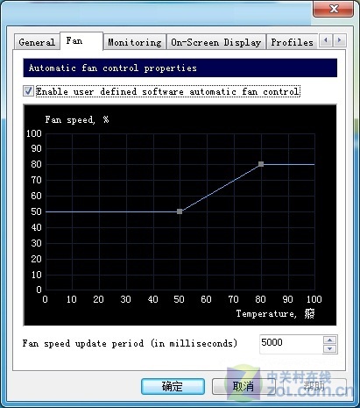Click the flat curve segment at 80% speed
360x408 pixels.
[x=289, y=164]
